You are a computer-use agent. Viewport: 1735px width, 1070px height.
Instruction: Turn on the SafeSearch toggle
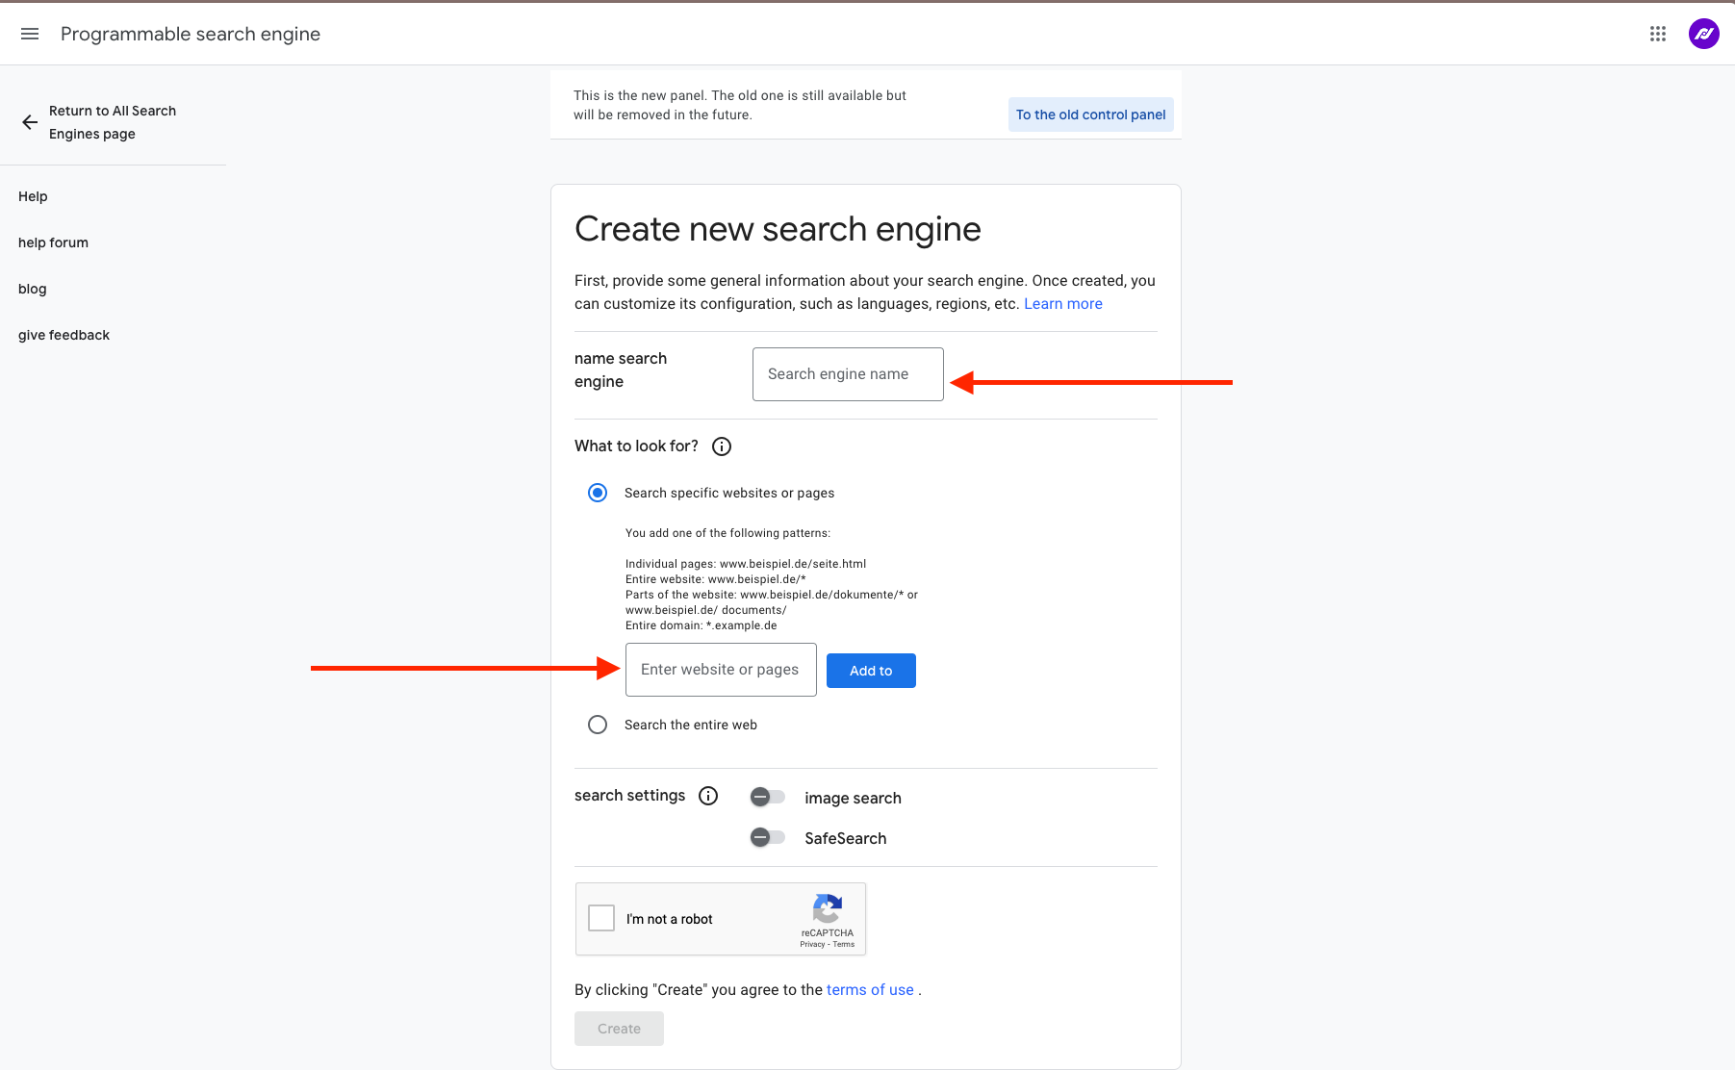pos(768,837)
